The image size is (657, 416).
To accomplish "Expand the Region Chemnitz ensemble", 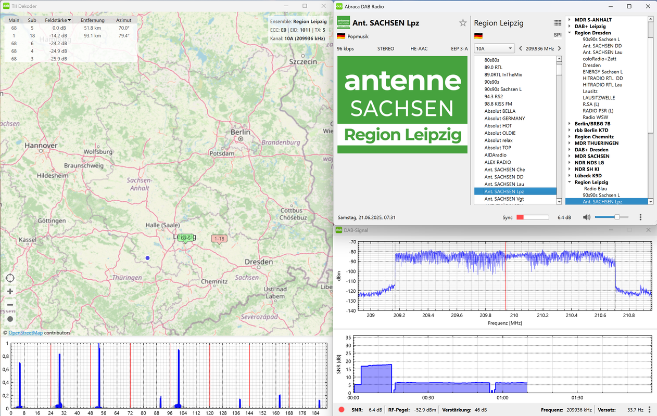I will (570, 137).
